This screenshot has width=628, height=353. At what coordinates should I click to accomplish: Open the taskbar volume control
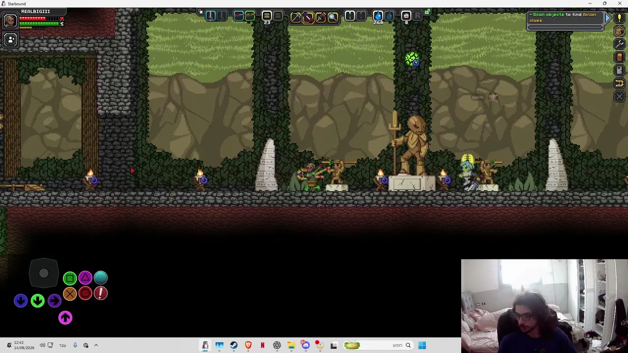click(42, 346)
